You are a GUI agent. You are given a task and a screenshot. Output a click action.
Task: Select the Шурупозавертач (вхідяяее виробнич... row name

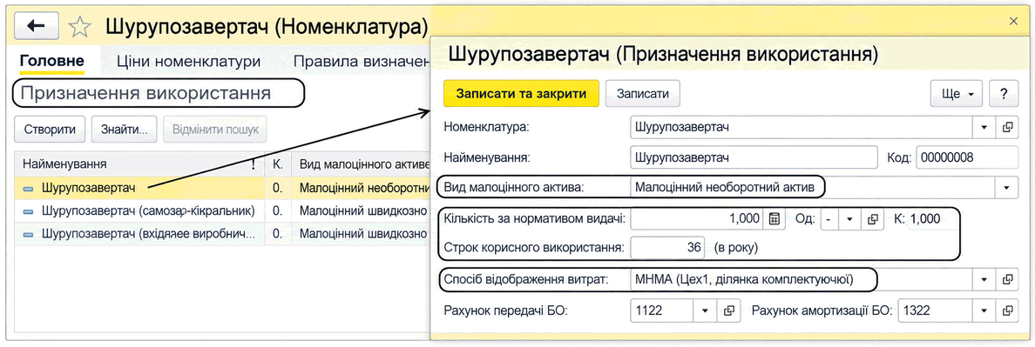[147, 234]
